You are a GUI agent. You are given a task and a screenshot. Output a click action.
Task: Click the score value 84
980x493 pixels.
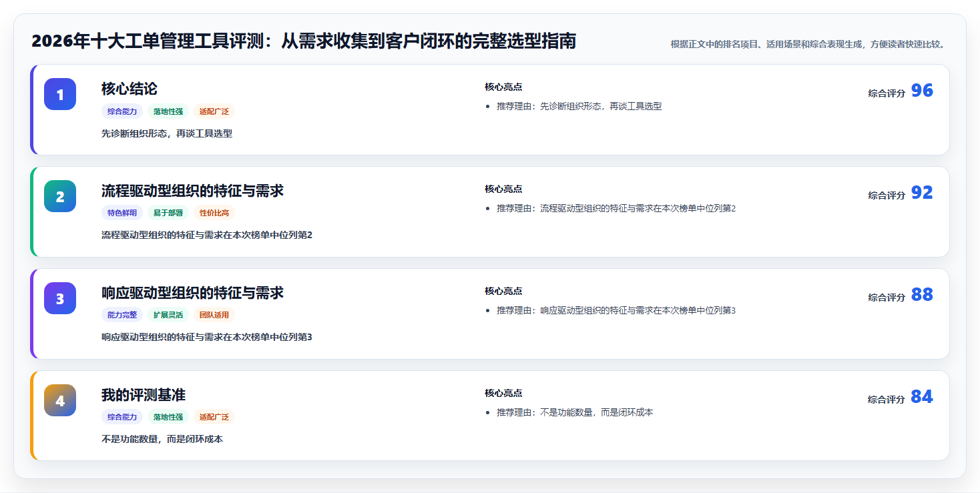point(922,397)
